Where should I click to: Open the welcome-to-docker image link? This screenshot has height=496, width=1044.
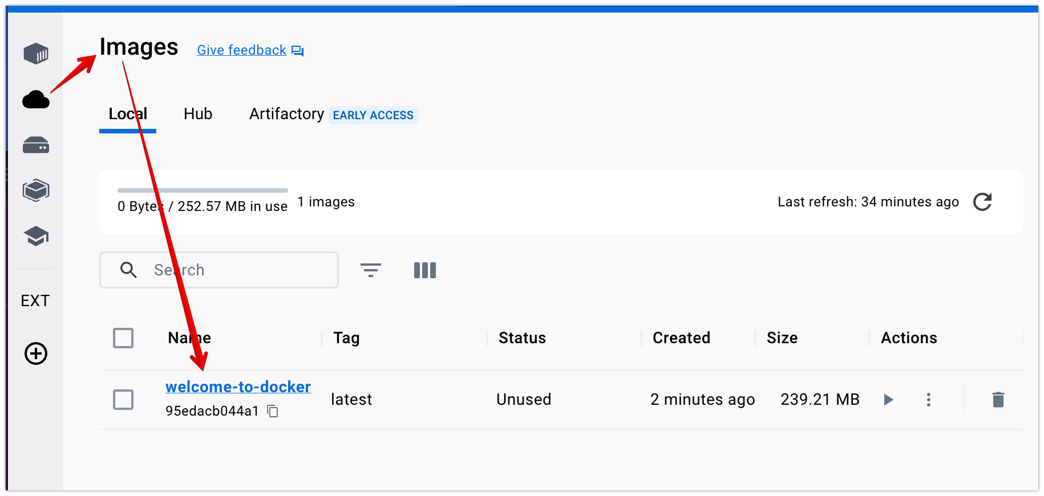(x=238, y=387)
